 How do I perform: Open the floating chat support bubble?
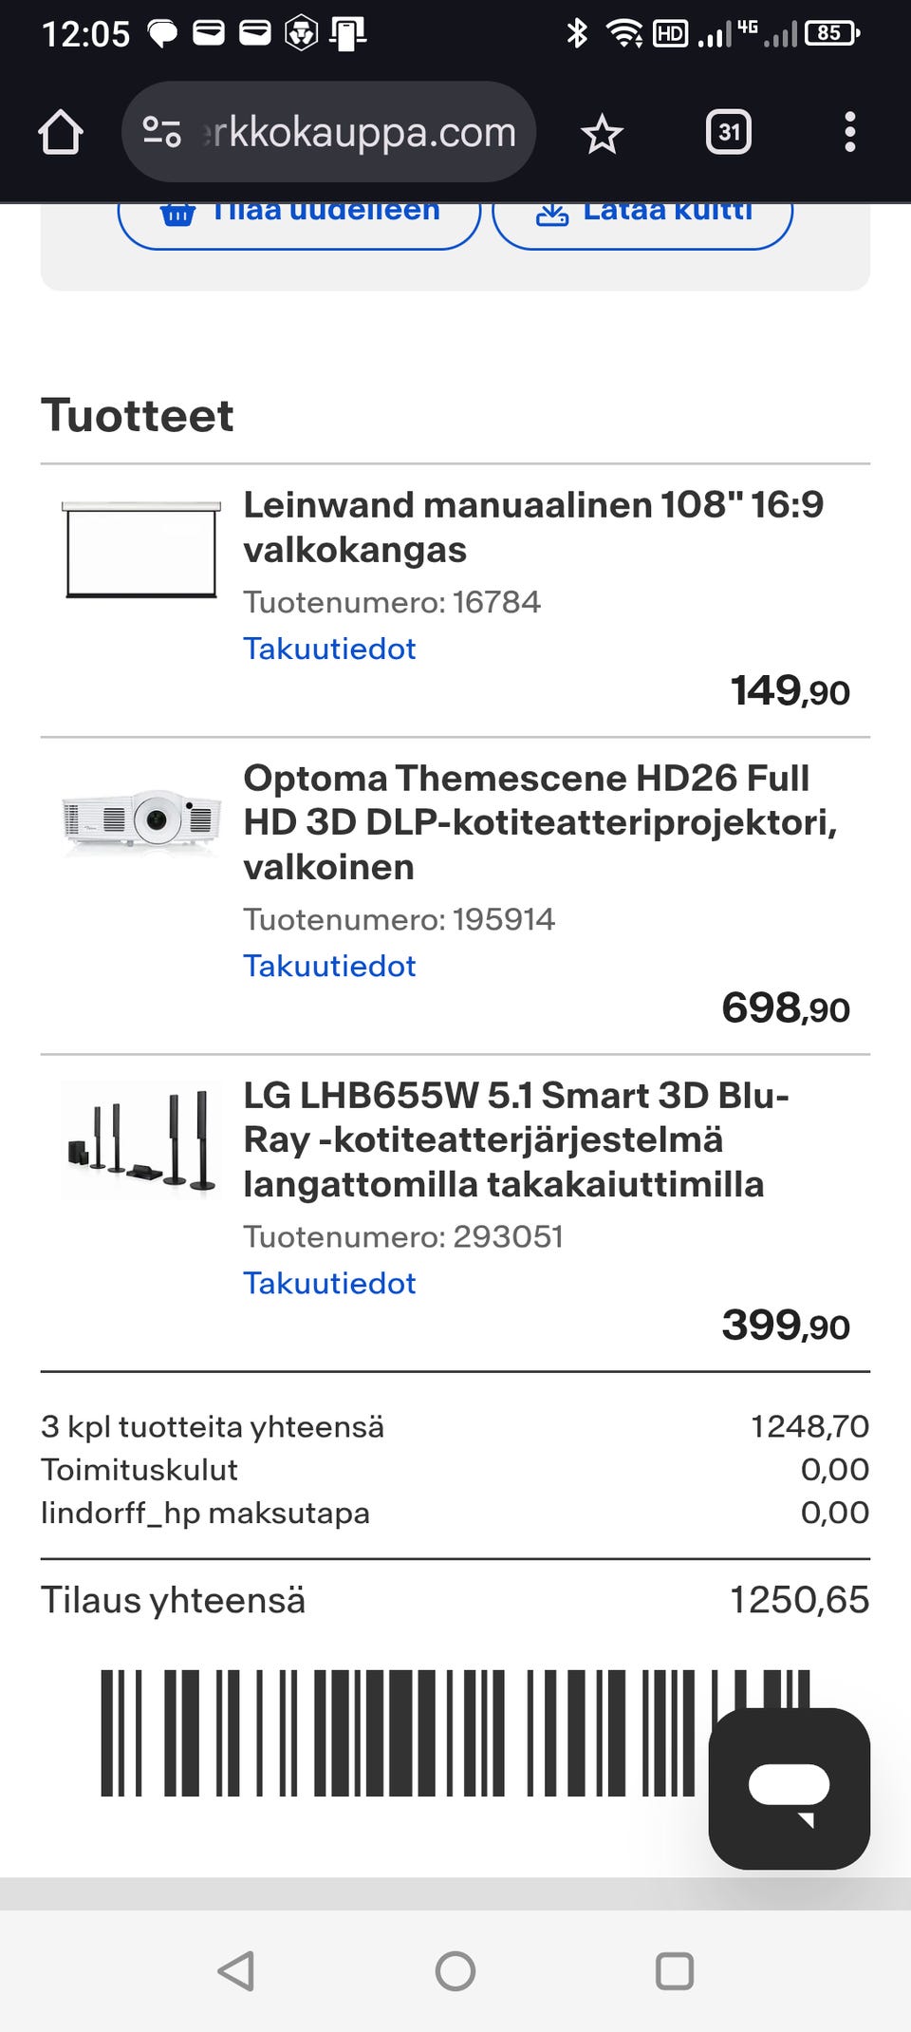[789, 1788]
